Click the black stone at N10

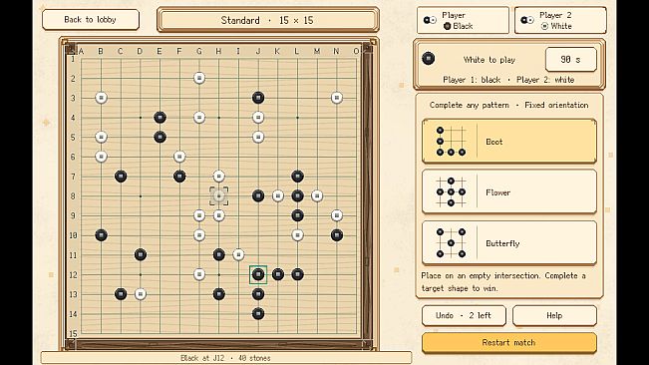(337, 235)
